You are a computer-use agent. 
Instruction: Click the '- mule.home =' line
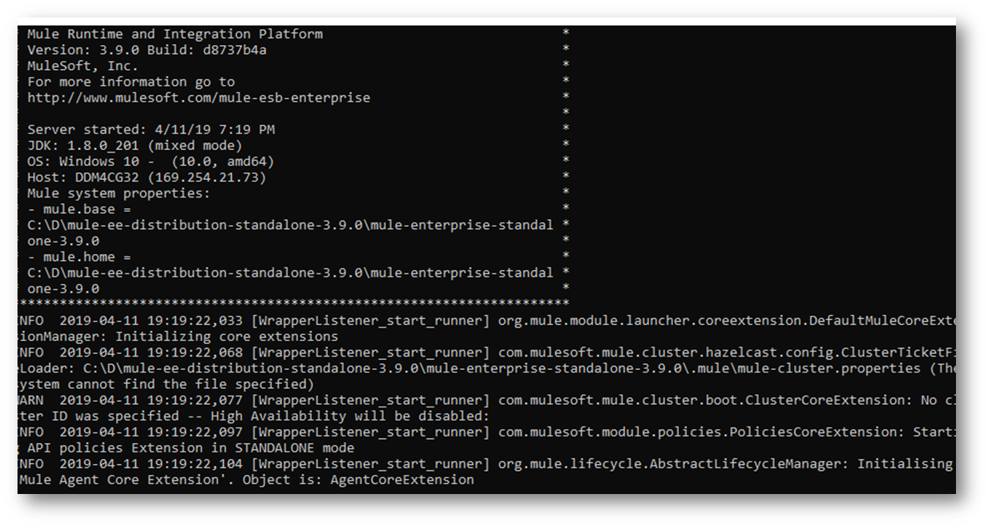coord(78,257)
